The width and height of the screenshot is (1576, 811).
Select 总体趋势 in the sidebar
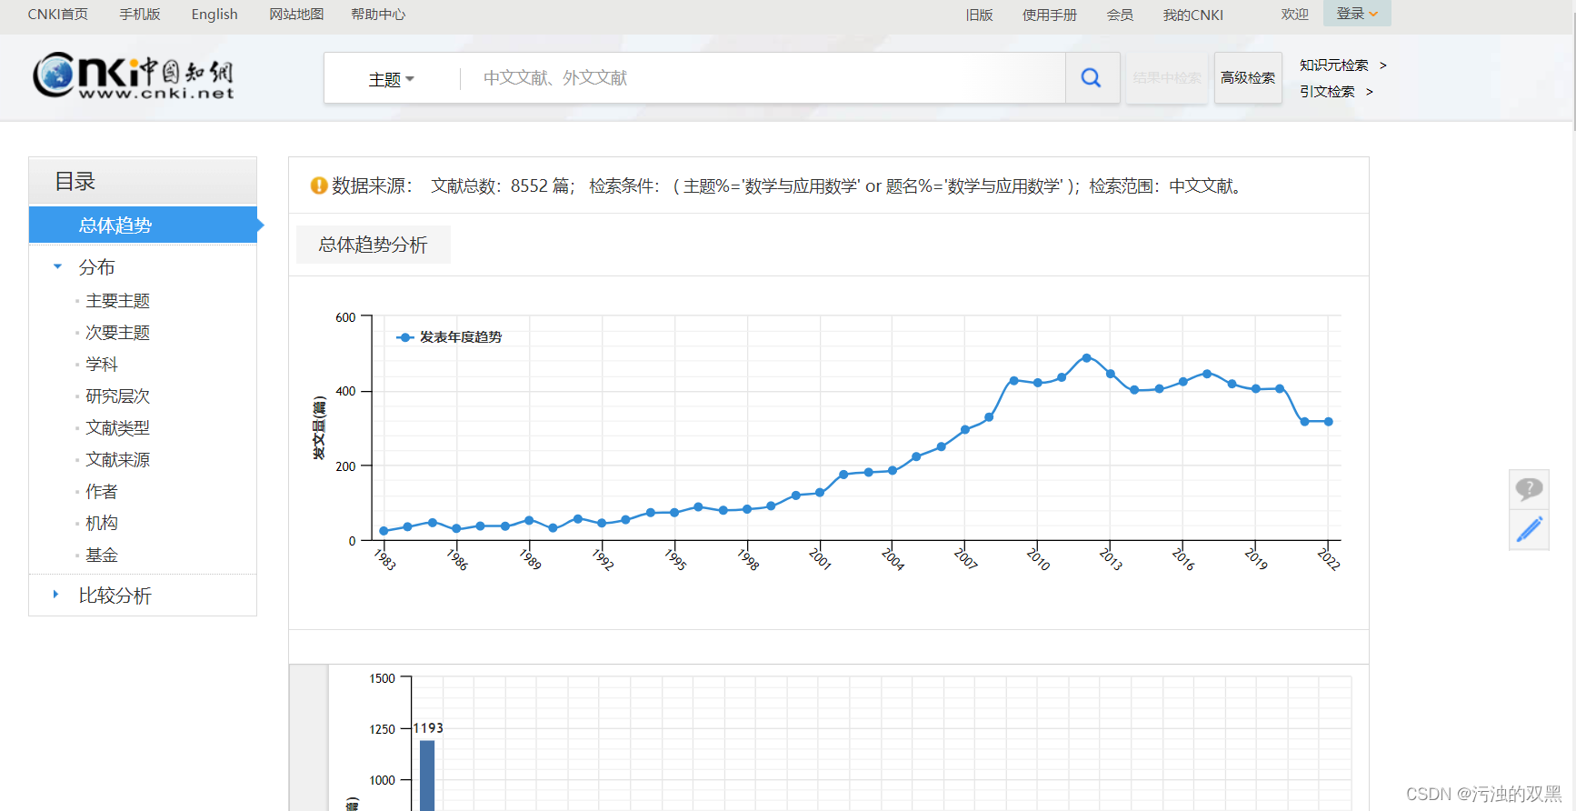[x=143, y=225]
